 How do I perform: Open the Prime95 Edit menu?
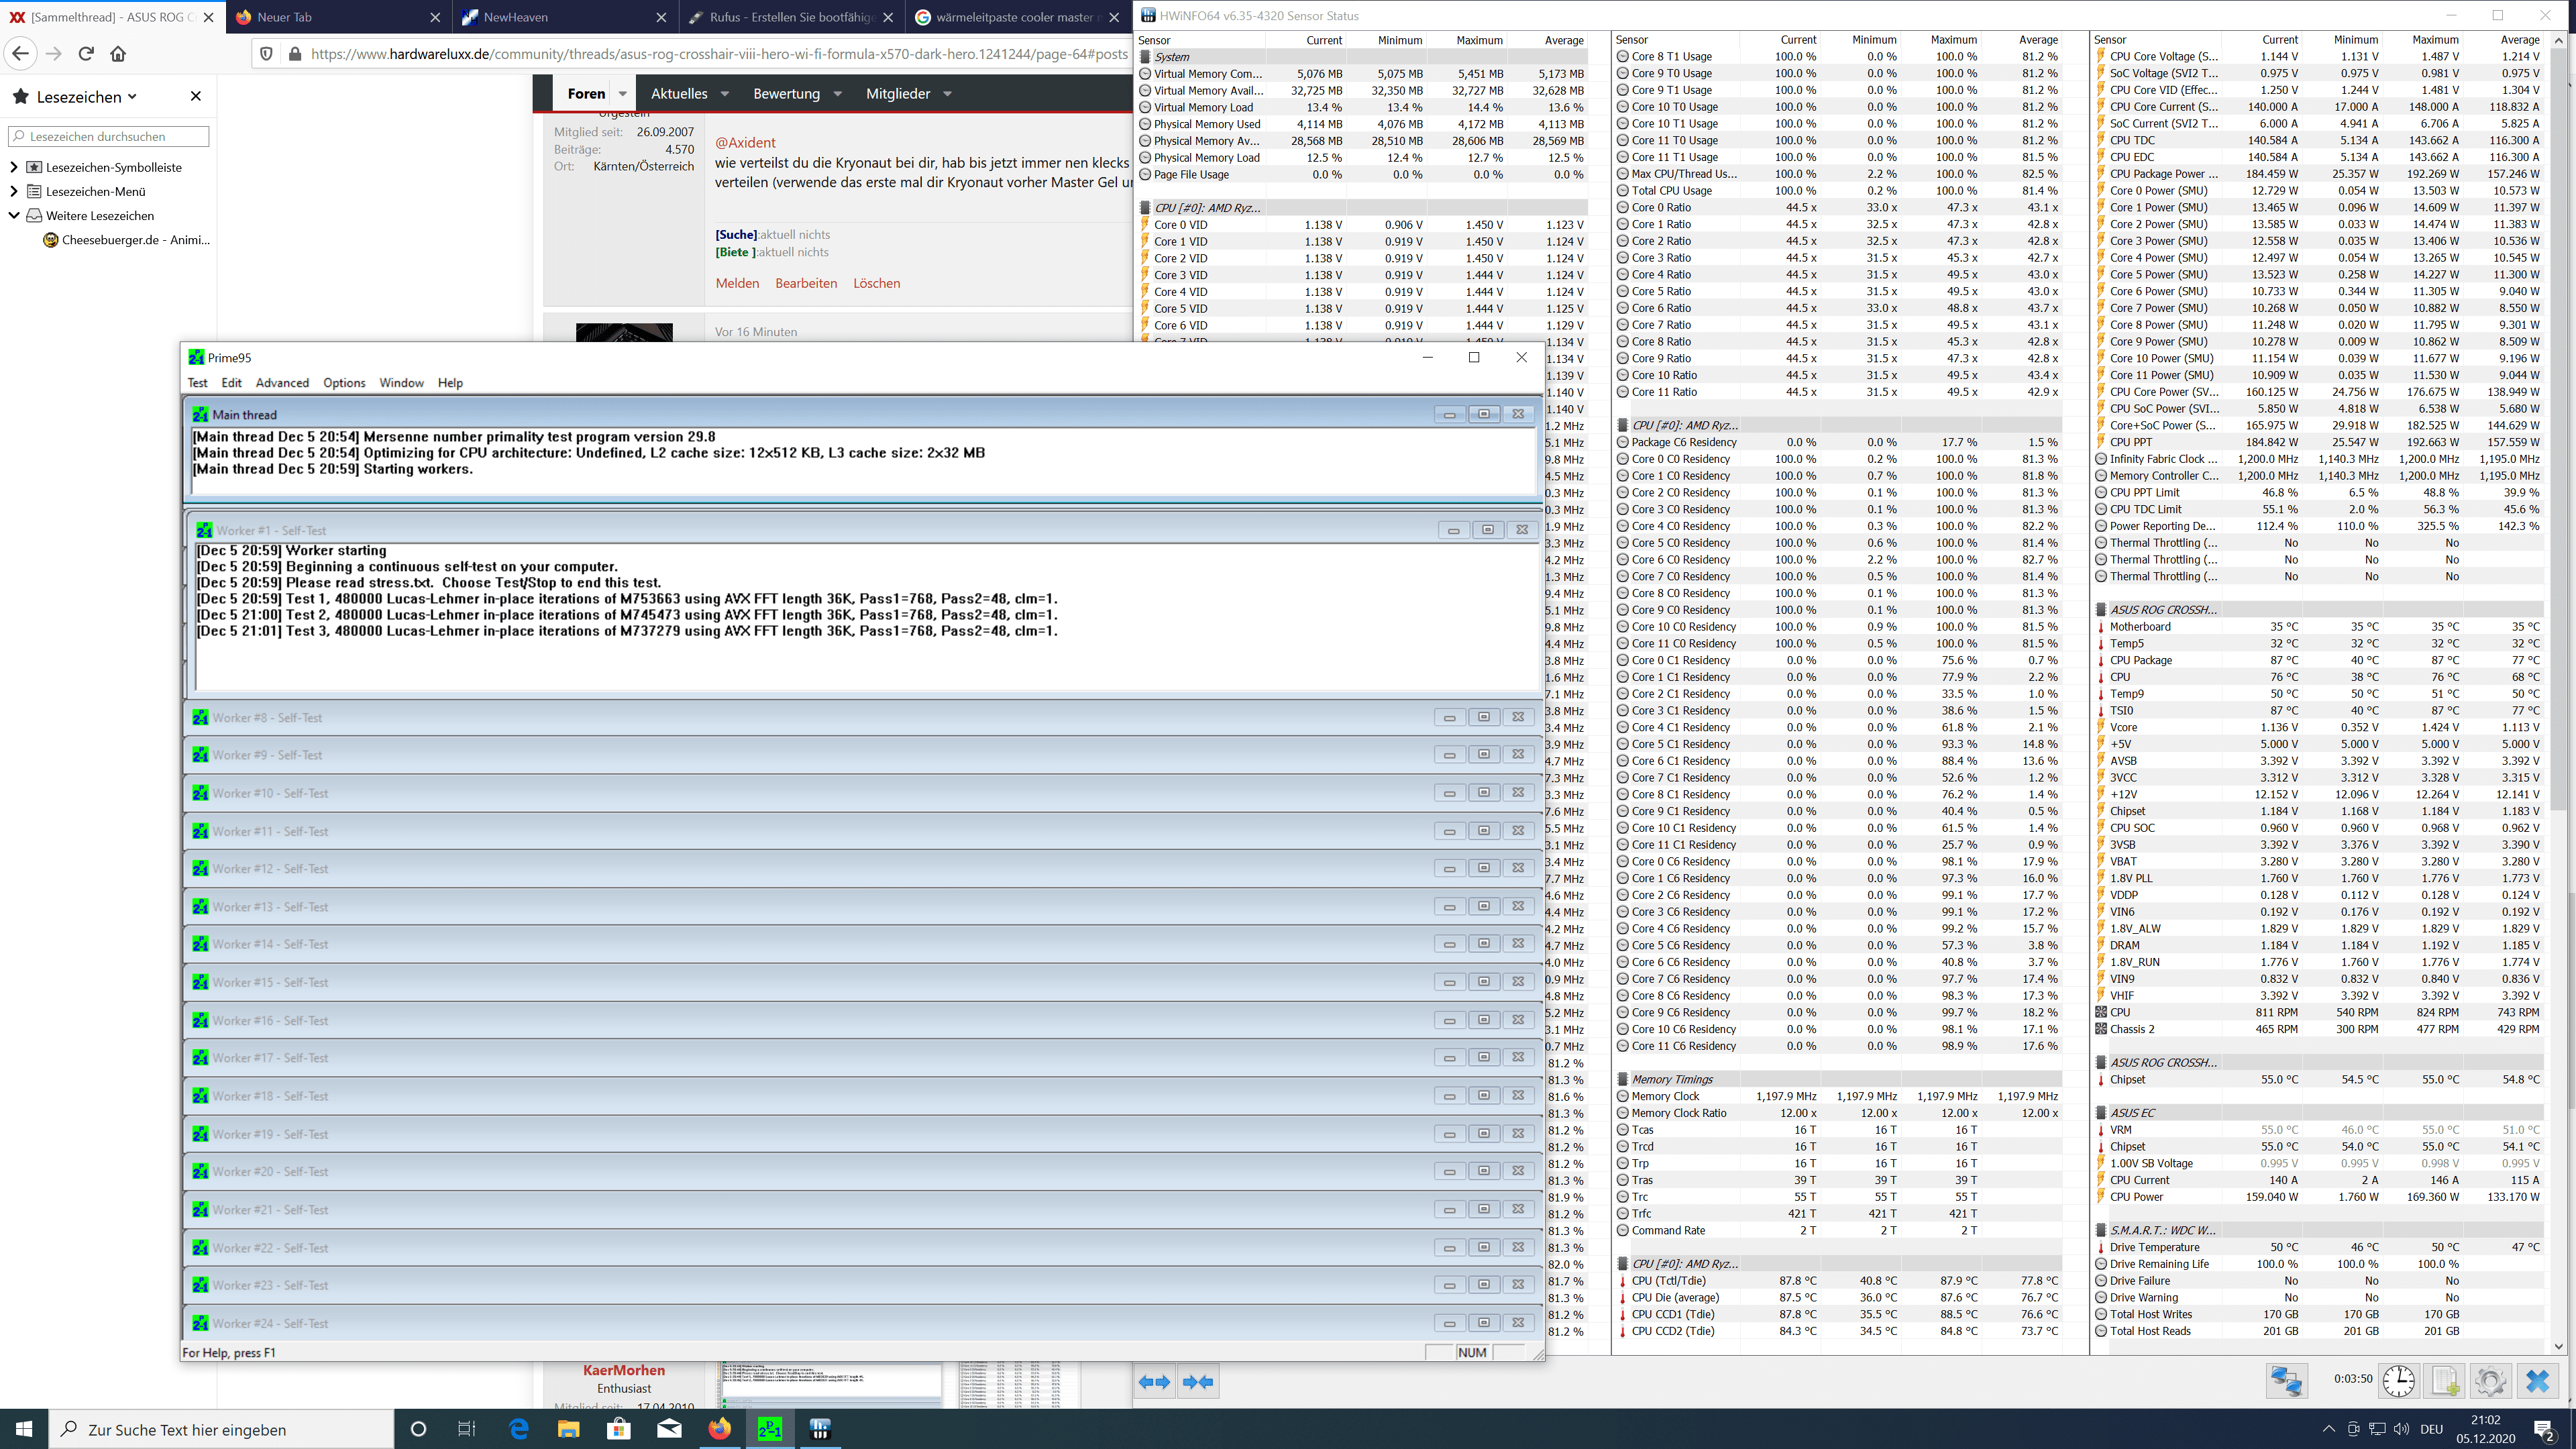(231, 383)
